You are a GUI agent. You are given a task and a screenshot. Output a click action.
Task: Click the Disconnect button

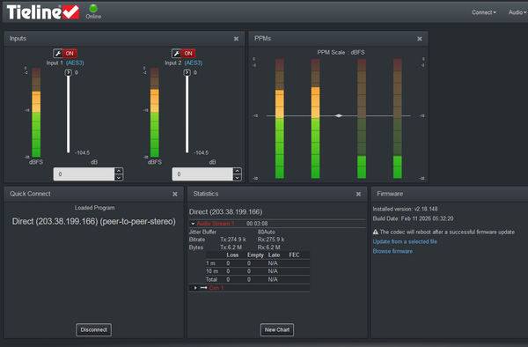(93, 329)
